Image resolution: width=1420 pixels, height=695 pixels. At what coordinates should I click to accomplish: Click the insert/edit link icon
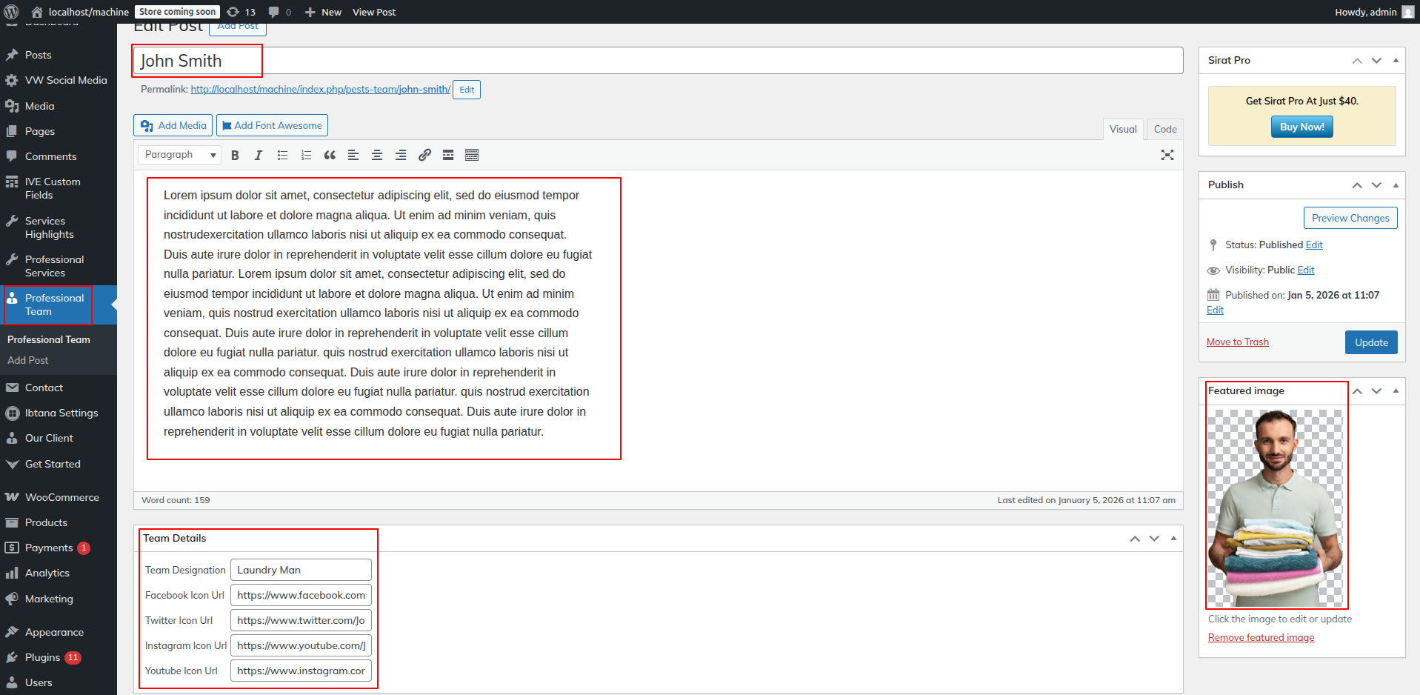pyautogui.click(x=424, y=155)
